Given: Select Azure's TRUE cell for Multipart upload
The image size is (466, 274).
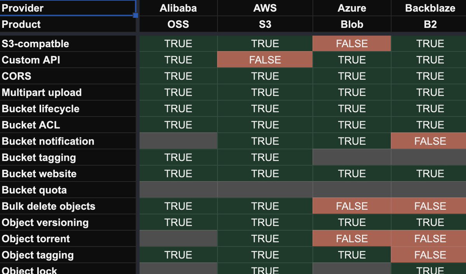Looking at the screenshot, I should pos(352,92).
